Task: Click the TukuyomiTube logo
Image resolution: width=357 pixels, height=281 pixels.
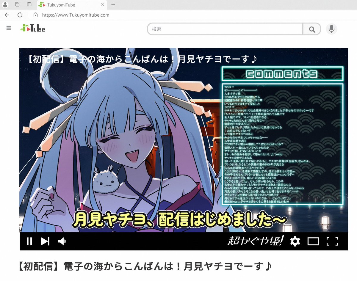Action: [x=33, y=28]
